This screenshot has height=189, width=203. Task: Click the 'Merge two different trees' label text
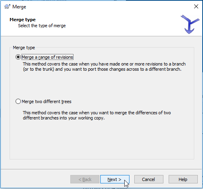[46, 101]
